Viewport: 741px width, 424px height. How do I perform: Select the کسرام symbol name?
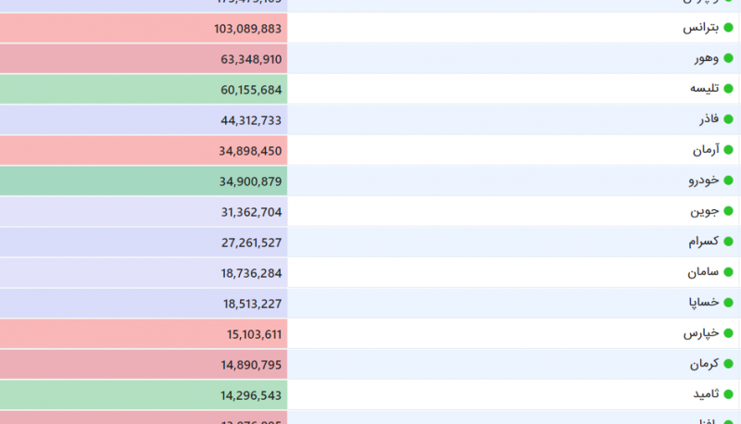point(704,242)
